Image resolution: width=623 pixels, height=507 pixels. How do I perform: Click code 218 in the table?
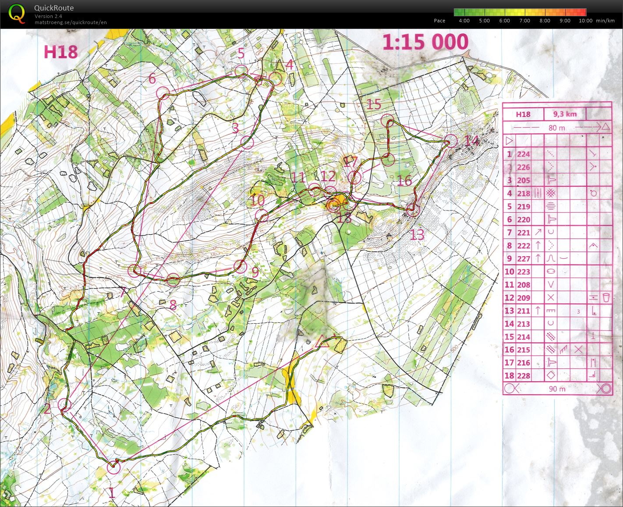click(x=524, y=193)
